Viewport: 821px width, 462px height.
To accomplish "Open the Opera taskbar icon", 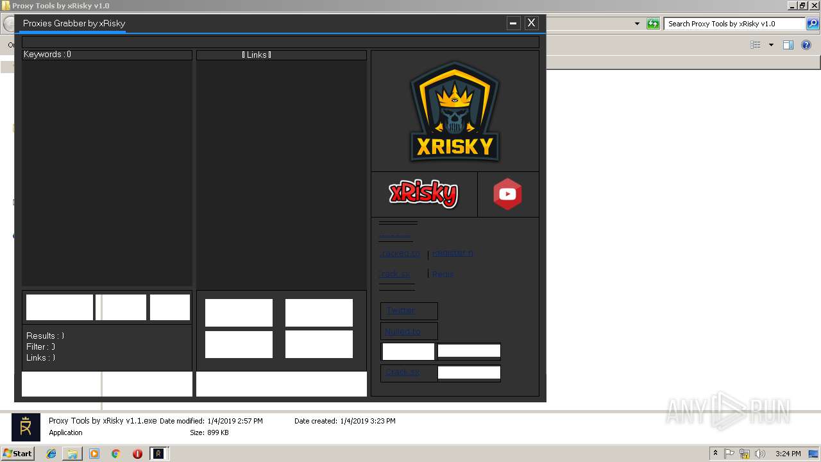I will 137,454.
